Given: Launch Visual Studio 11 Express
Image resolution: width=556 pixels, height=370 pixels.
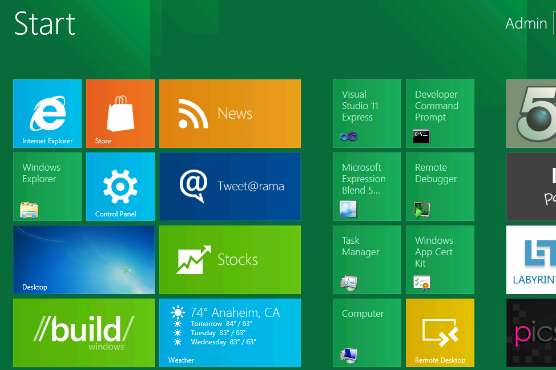Looking at the screenshot, I should [367, 114].
